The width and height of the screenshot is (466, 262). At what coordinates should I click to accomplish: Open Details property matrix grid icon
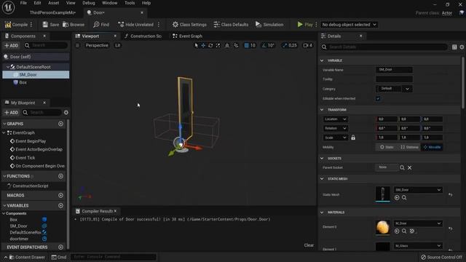tap(454, 47)
